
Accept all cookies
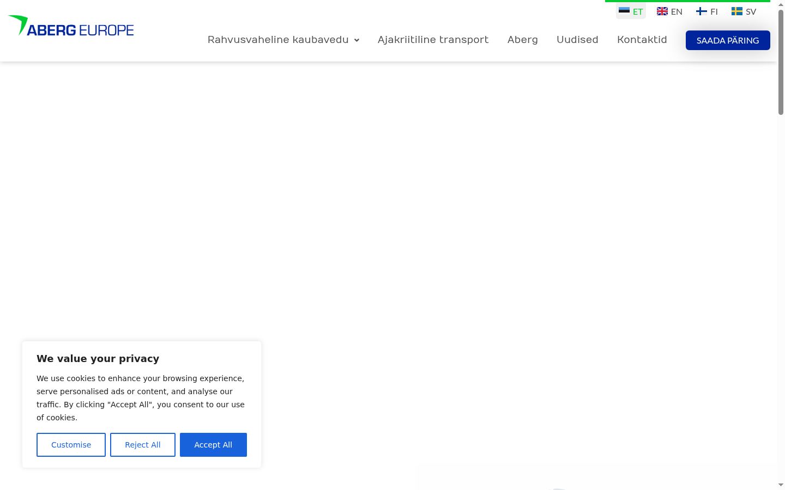pos(213,445)
